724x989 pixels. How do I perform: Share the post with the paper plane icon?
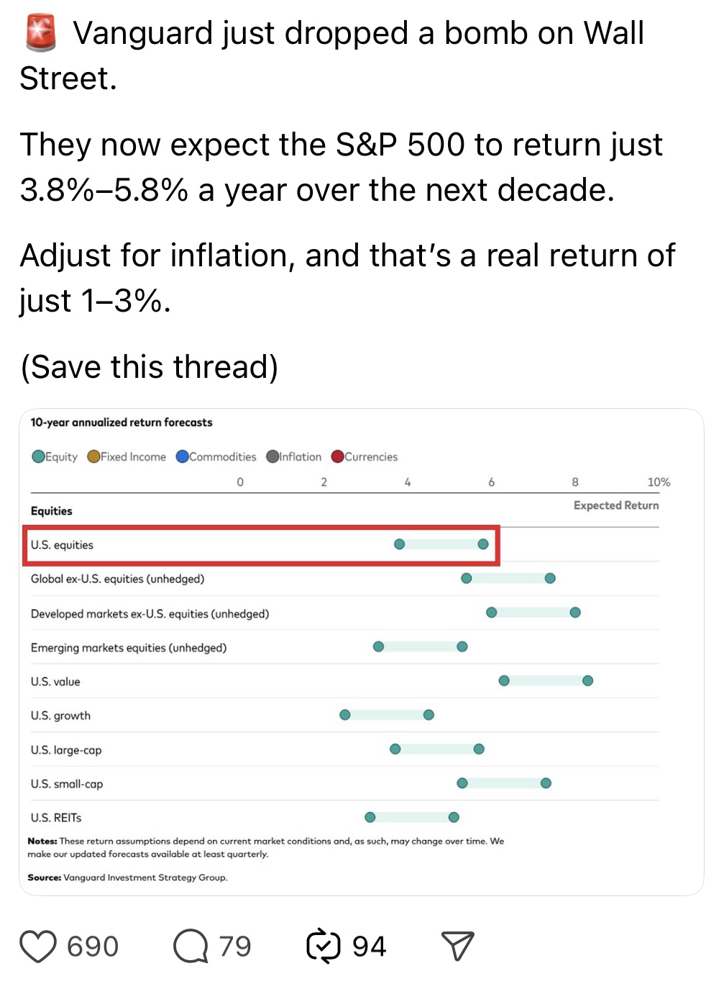click(457, 946)
